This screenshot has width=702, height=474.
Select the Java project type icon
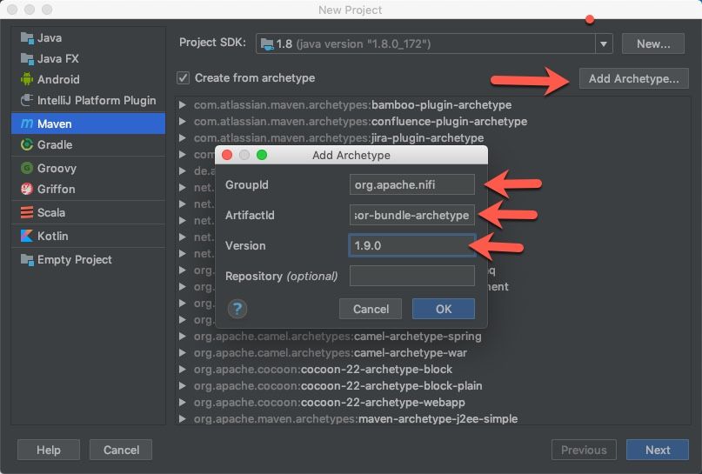click(27, 38)
